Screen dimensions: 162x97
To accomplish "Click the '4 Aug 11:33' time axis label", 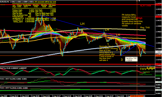I will pos(67,96).
